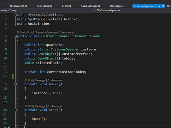Image resolution: width=171 pixels, height=128 pixels.
Task: Click the selectedTable variable name
Action: (48, 63)
